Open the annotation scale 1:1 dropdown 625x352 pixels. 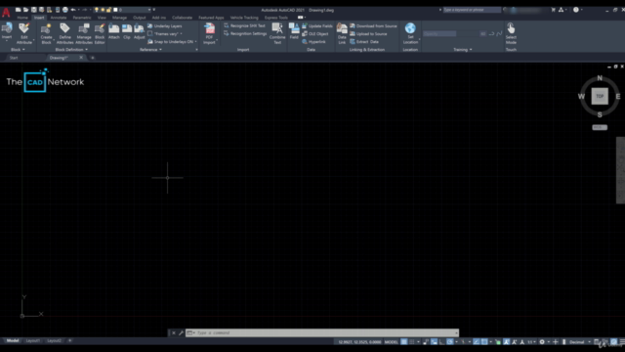tap(531, 342)
